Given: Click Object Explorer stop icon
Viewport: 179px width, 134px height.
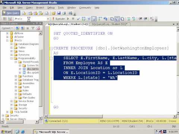Looking at the screenshot, I should point(28,28).
